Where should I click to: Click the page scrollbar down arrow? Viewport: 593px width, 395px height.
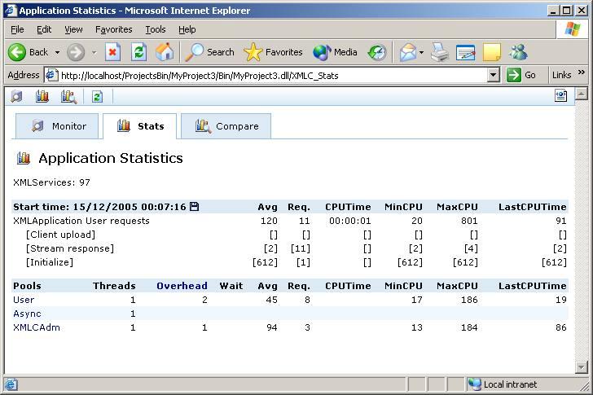pyautogui.click(x=582, y=367)
